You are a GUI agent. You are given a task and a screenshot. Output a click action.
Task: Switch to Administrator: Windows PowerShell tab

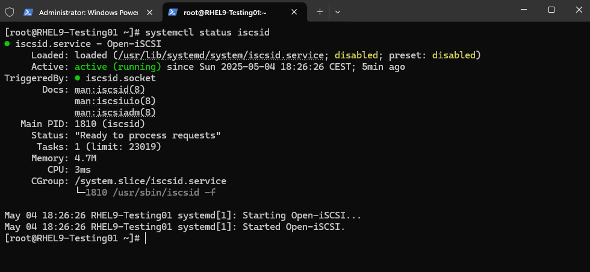tap(90, 13)
